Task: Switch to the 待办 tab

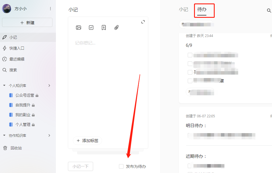Action: [x=202, y=9]
